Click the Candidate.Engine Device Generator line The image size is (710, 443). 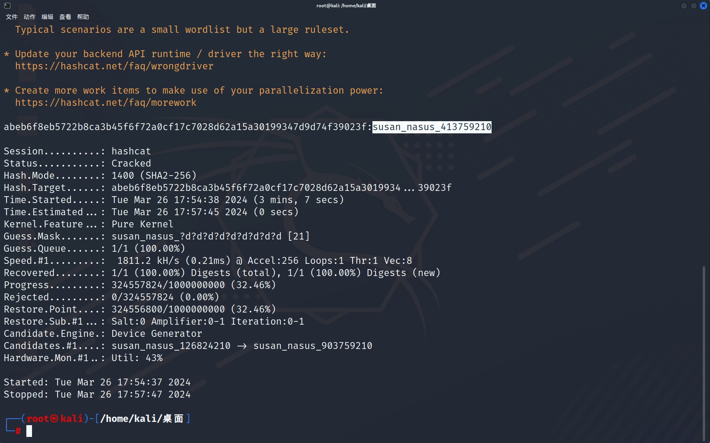click(103, 334)
